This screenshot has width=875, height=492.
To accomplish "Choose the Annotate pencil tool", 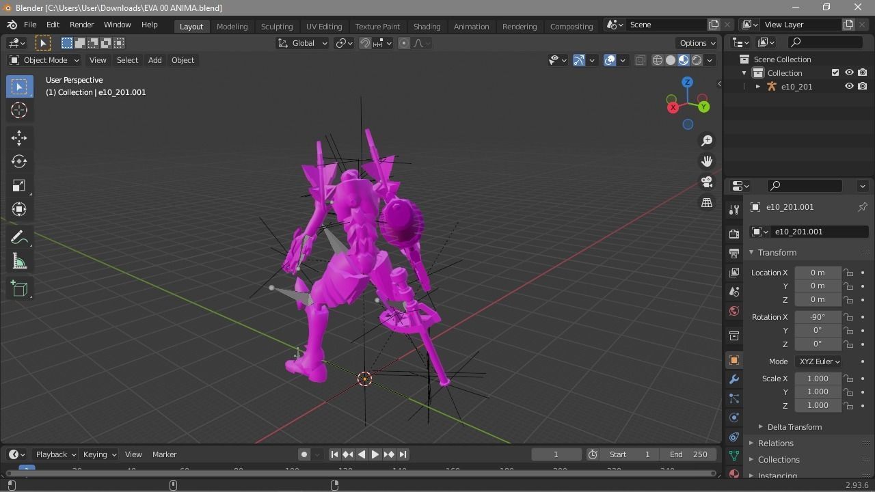I will tap(19, 237).
